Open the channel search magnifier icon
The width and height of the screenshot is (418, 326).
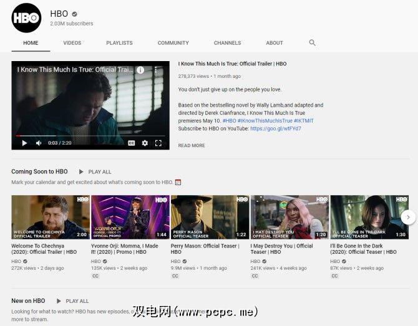pyautogui.click(x=312, y=42)
